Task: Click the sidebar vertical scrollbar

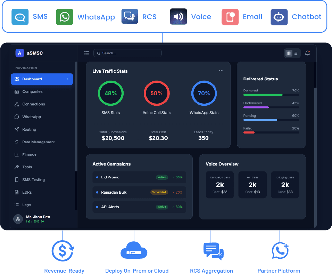Action: coord(76,116)
